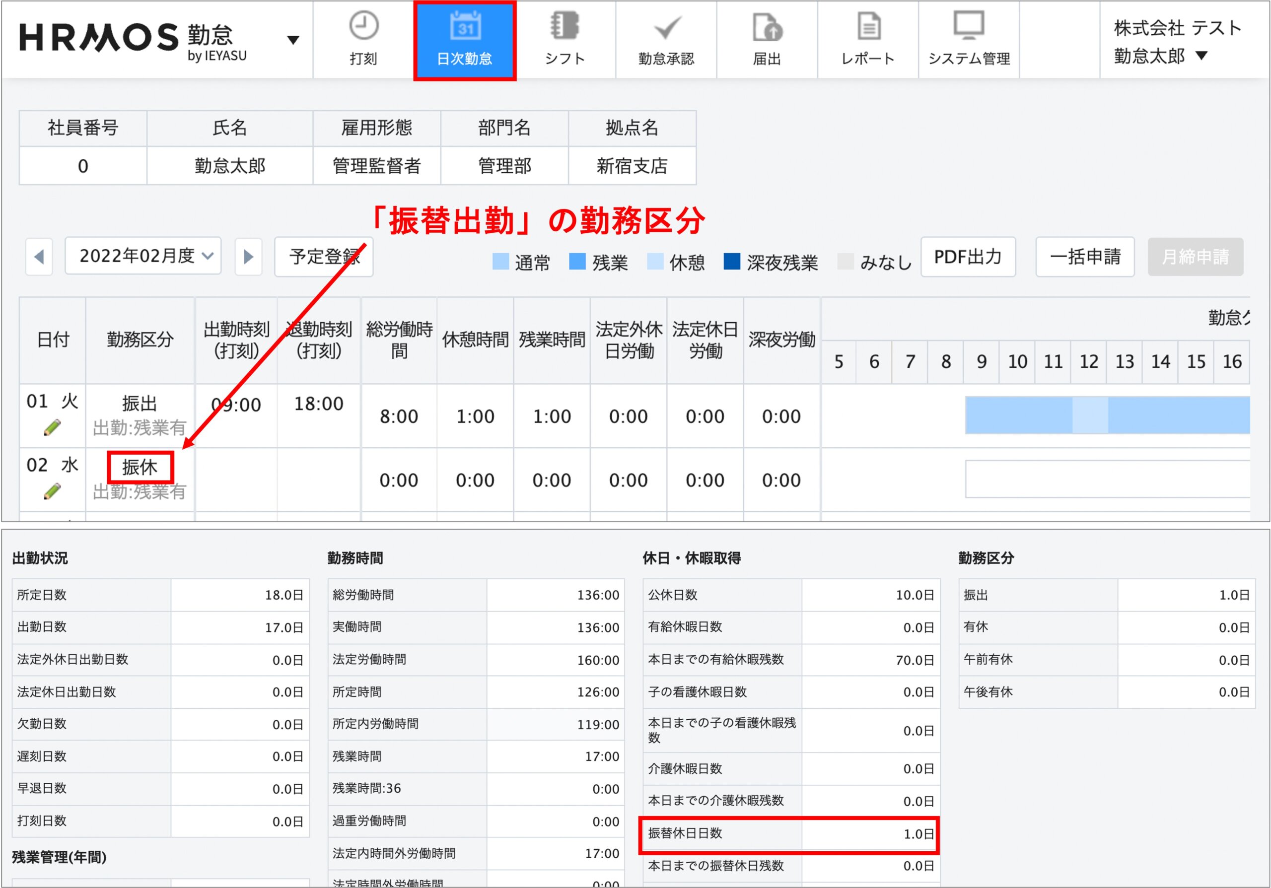
Task: Click the 振休 work type on 02
Action: click(x=140, y=468)
